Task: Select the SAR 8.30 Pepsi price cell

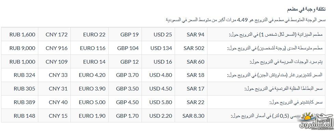Action: (x=191, y=116)
